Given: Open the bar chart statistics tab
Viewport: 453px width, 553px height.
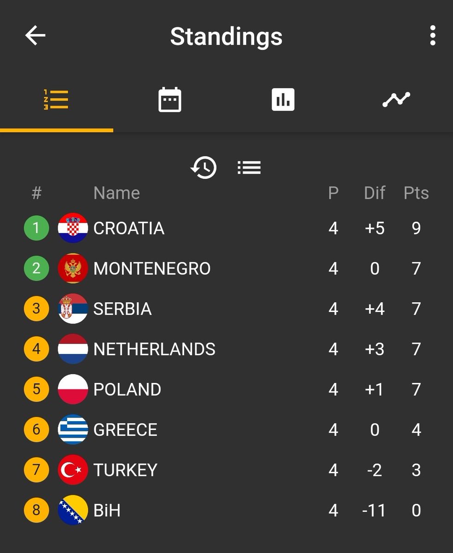Looking at the screenshot, I should pos(283,100).
